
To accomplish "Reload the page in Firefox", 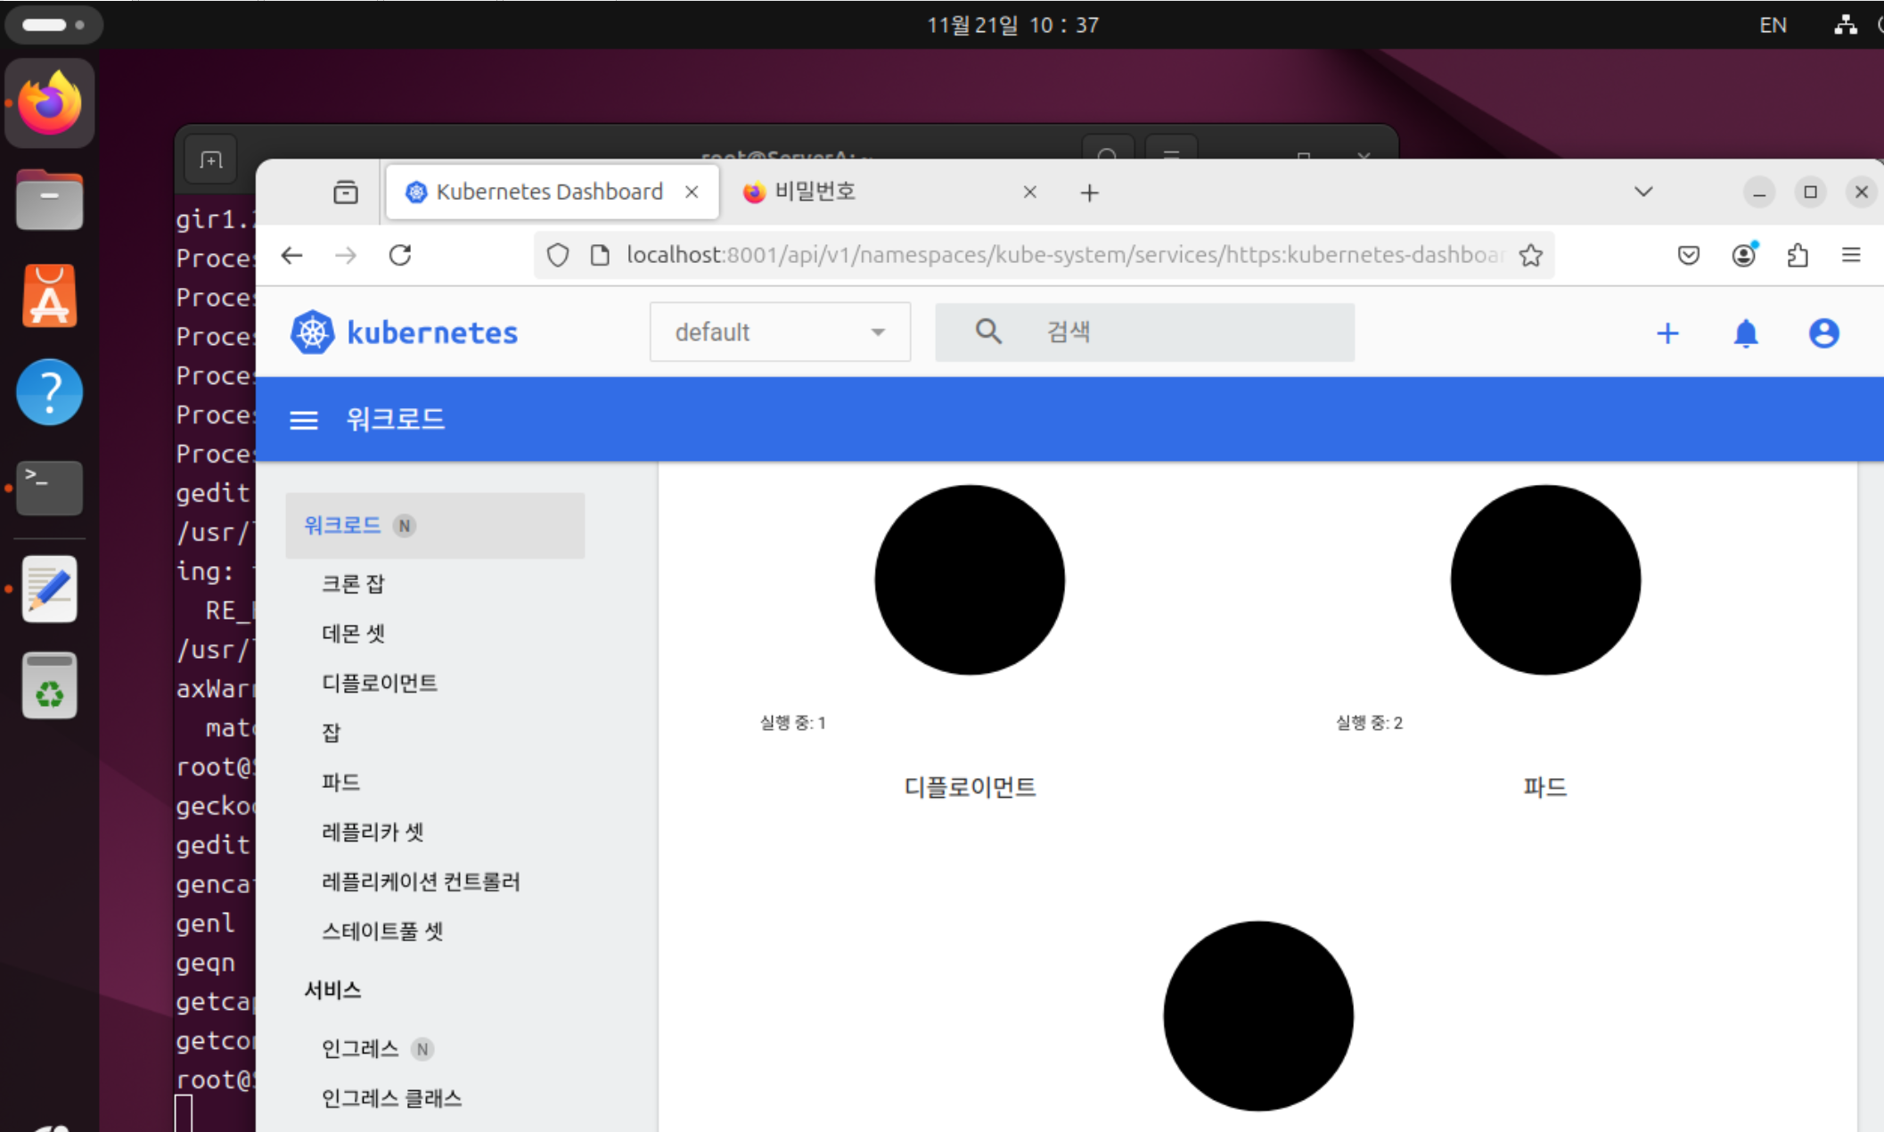I will 400,256.
